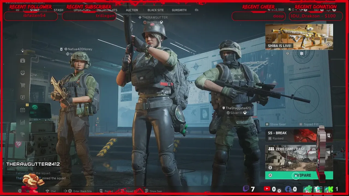
Task: Select the lightning bolt shield sidebar icon
Action: pyautogui.click(x=23, y=97)
